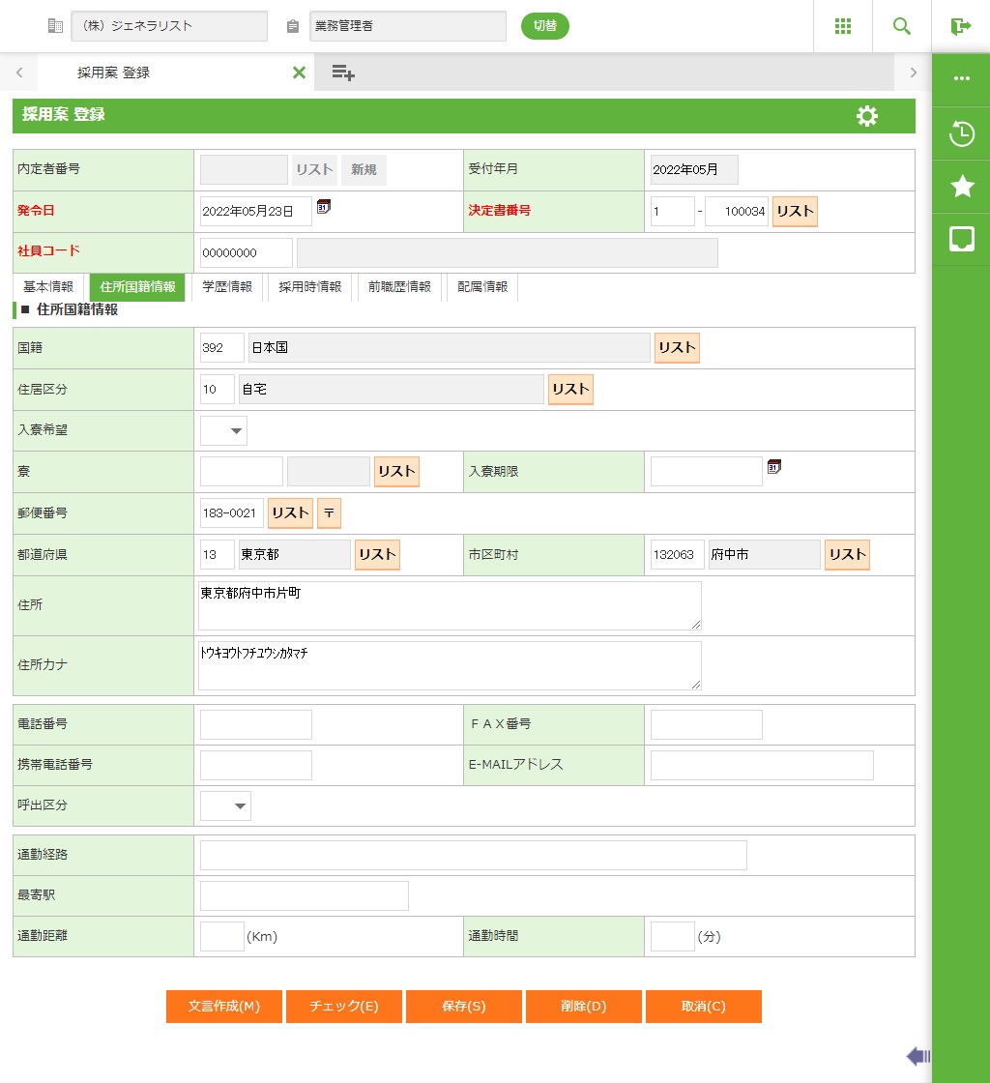Open favorites star icon in sidebar
The image size is (990, 1083).
961,187
